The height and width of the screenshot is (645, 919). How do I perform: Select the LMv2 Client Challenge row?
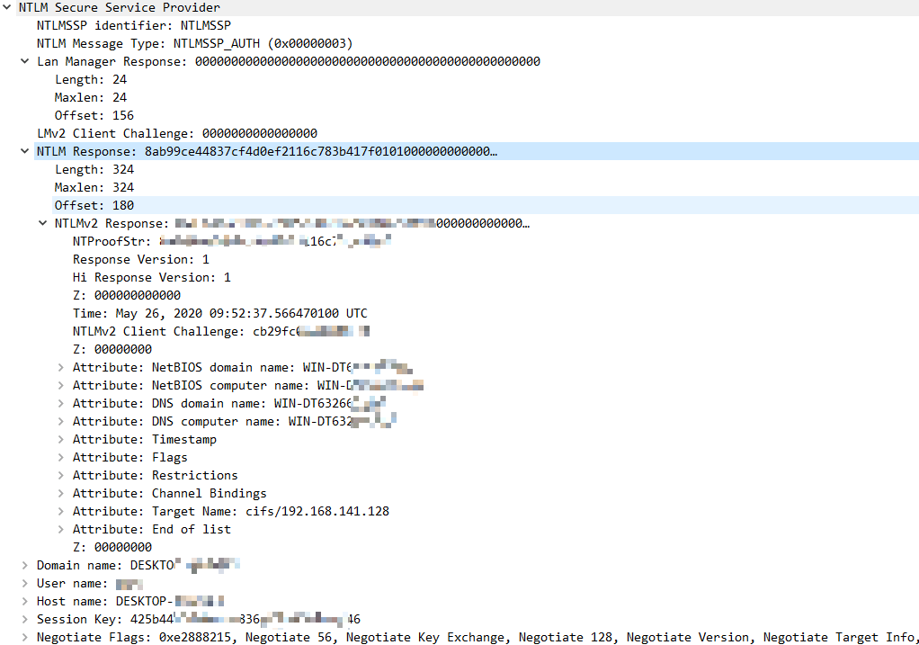[176, 133]
